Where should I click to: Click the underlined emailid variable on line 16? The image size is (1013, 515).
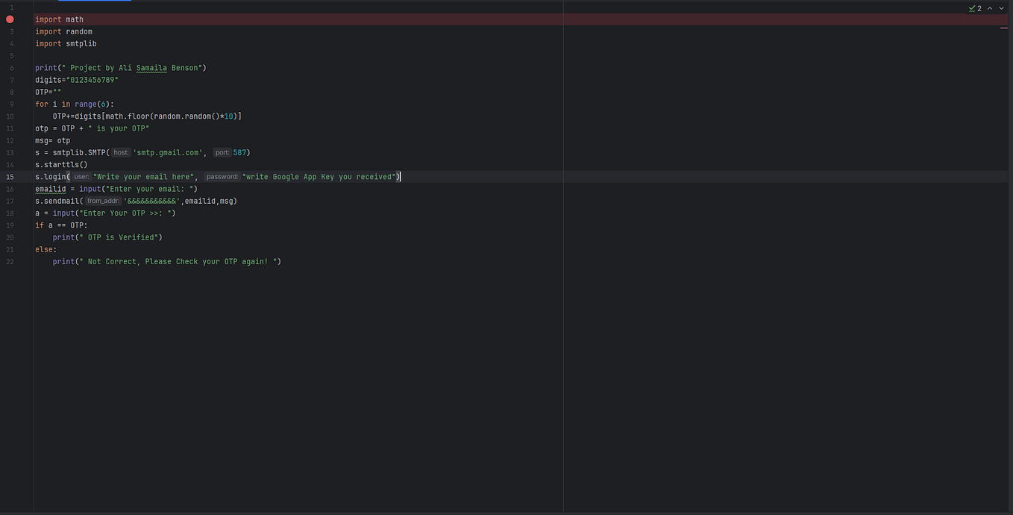point(50,189)
